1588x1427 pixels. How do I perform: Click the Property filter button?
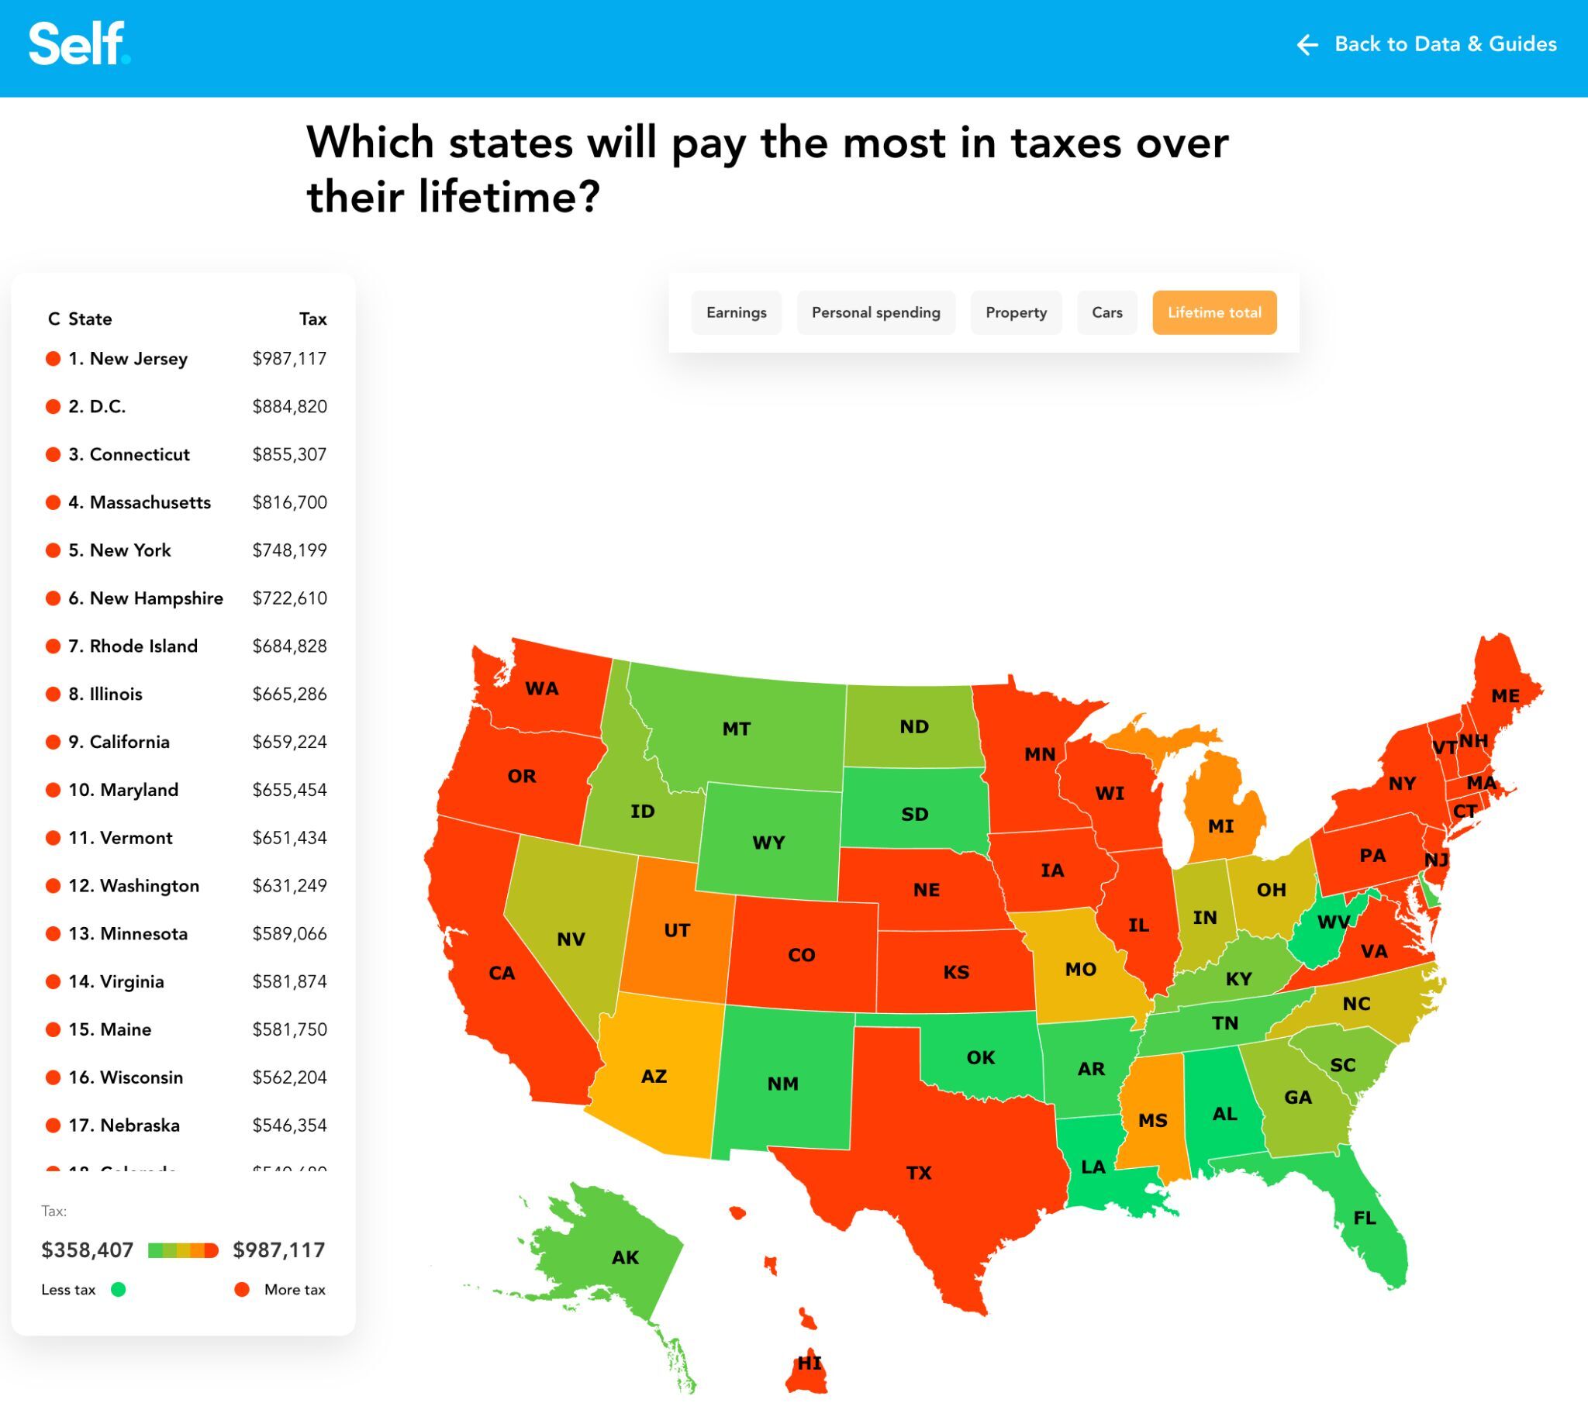pos(1013,312)
